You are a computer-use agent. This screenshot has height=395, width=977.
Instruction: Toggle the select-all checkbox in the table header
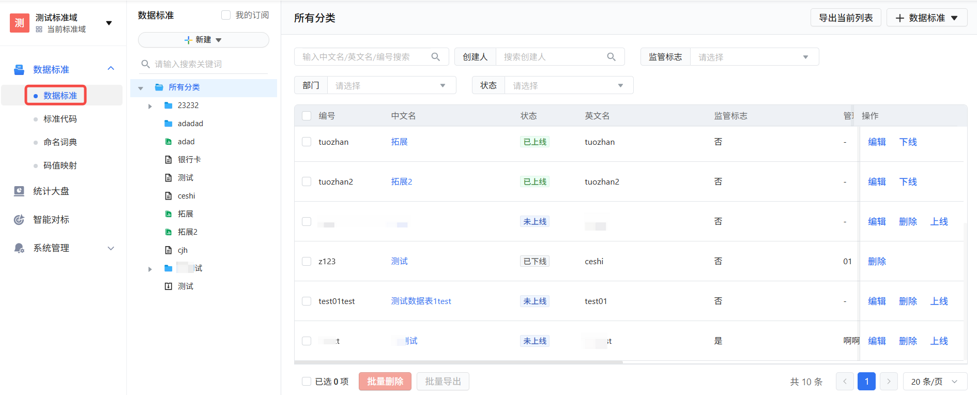[x=307, y=116]
